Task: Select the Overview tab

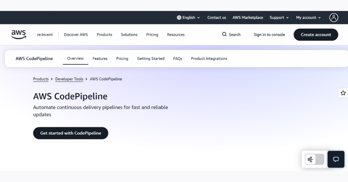Action: click(75, 58)
